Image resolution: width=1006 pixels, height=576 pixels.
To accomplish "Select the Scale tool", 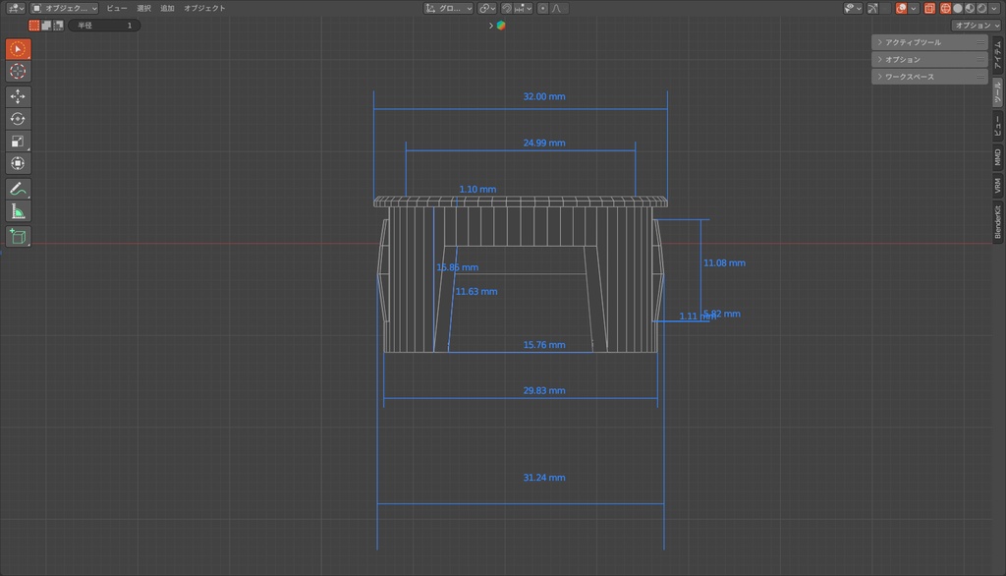I will coord(18,142).
